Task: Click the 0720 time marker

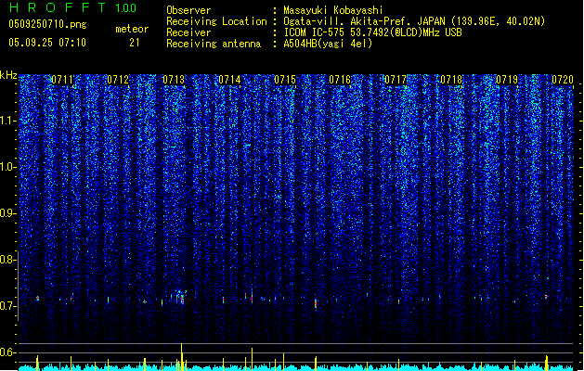Action: [x=563, y=80]
